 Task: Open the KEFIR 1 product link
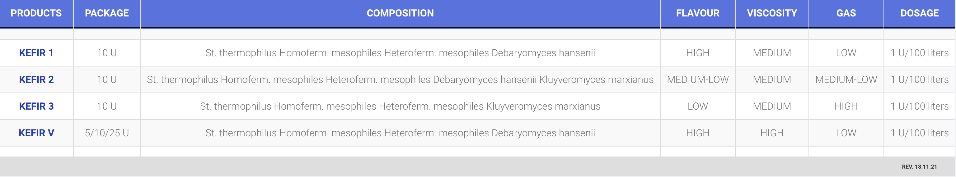tap(36, 53)
